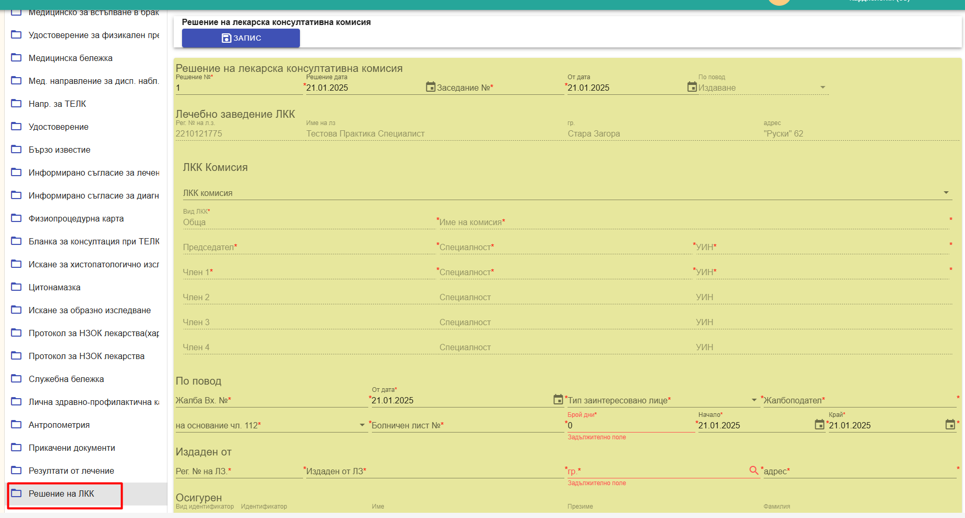The image size is (965, 518).
Task: Click the Стара Загора city text
Action: tap(594, 133)
